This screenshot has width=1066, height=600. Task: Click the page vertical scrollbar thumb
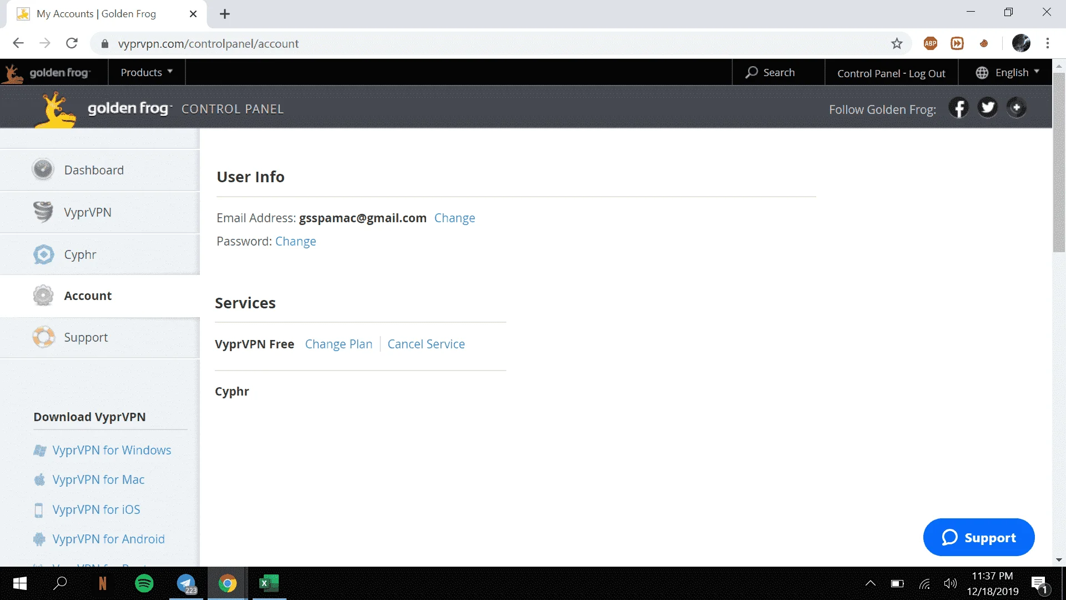(1059, 162)
